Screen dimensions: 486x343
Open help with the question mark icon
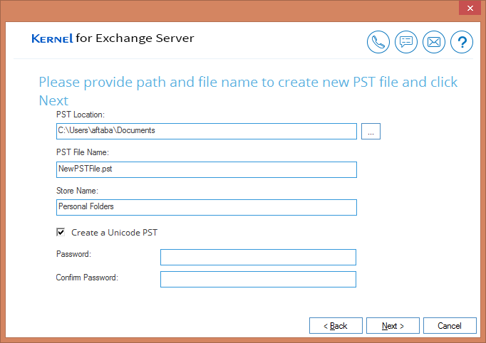click(x=462, y=42)
